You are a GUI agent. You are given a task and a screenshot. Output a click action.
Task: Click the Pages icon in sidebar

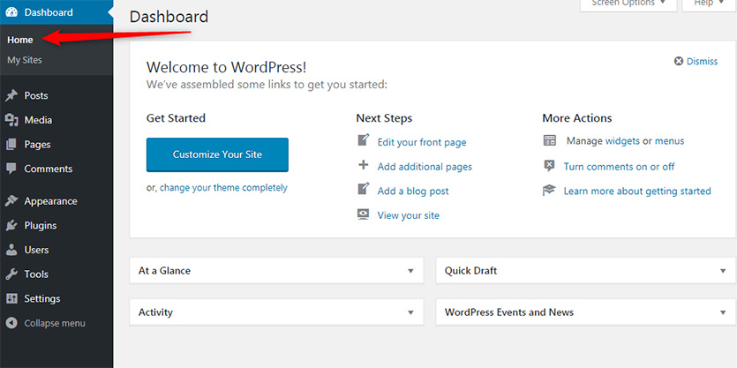pyautogui.click(x=11, y=145)
